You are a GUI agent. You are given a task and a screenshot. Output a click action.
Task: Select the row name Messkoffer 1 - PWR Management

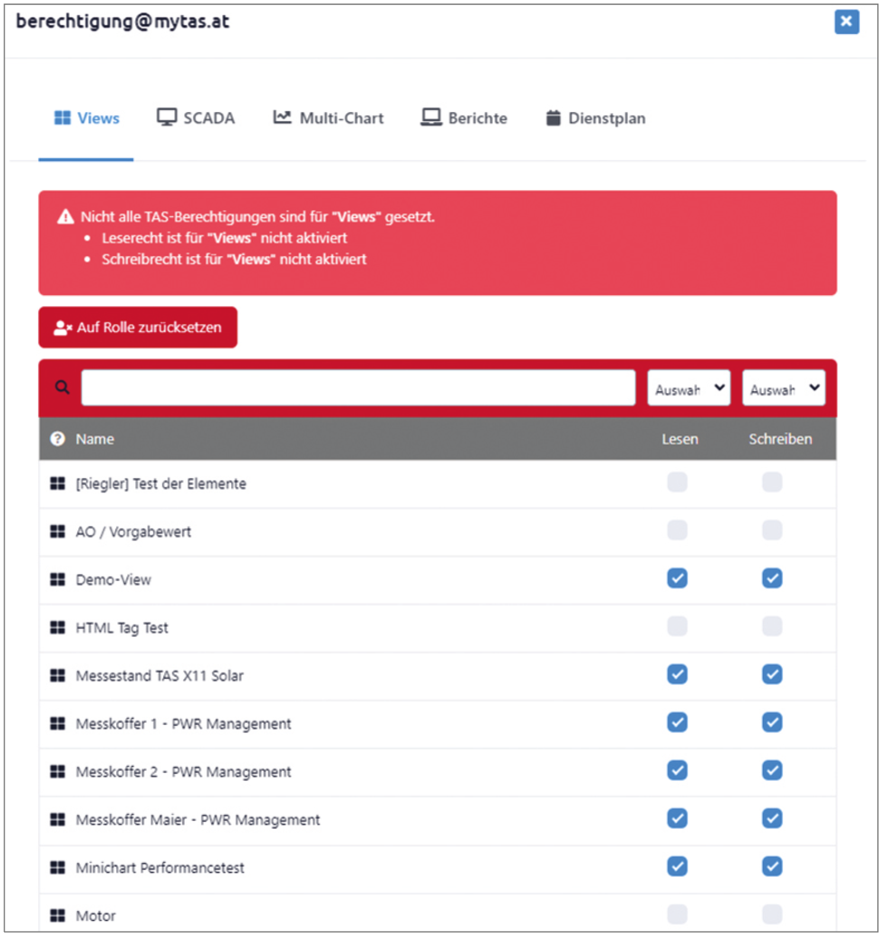pos(184,724)
